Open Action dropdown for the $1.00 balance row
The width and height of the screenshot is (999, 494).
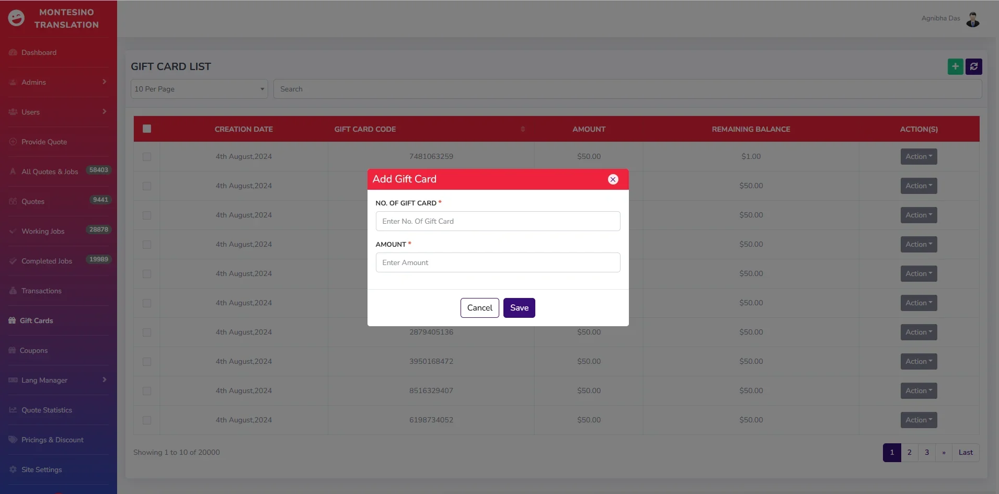(918, 157)
